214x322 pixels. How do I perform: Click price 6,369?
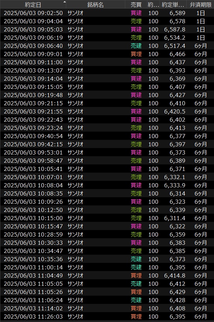[x=177, y=79]
